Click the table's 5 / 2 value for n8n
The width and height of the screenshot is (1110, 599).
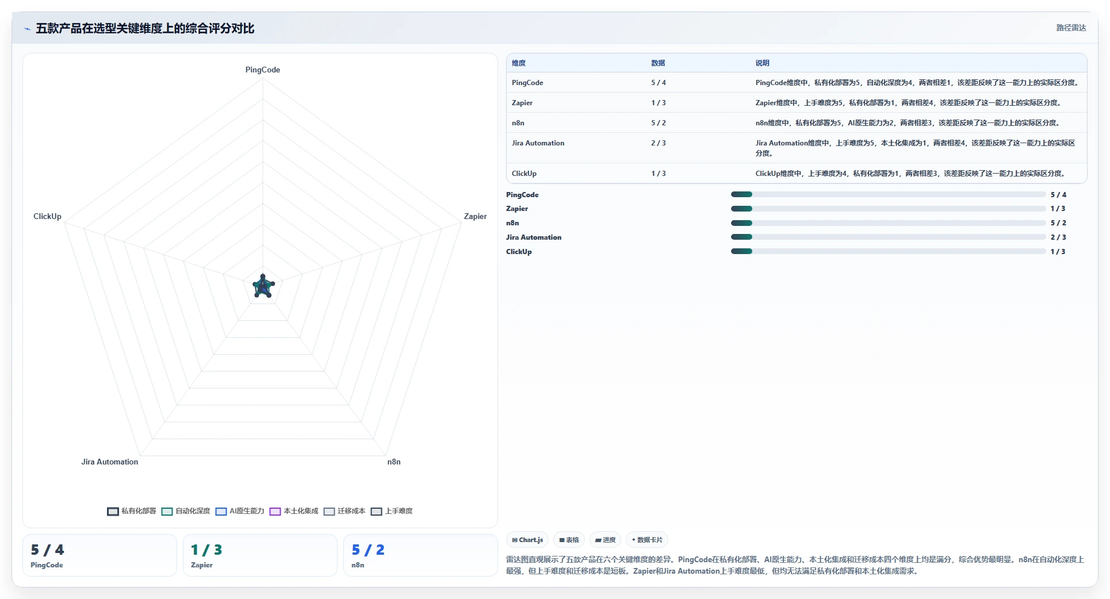point(659,123)
